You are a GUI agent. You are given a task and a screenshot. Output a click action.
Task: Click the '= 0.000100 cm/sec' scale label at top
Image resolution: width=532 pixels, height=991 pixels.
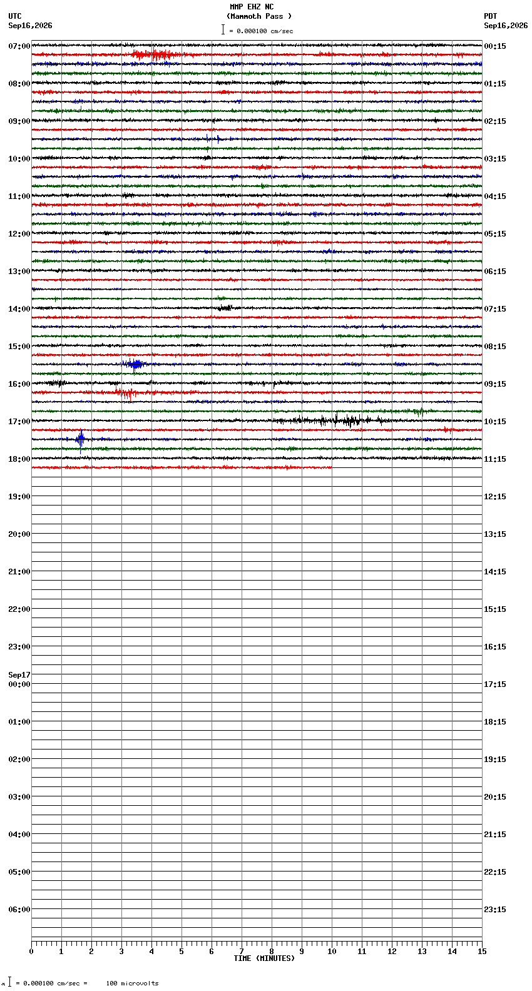click(x=261, y=31)
